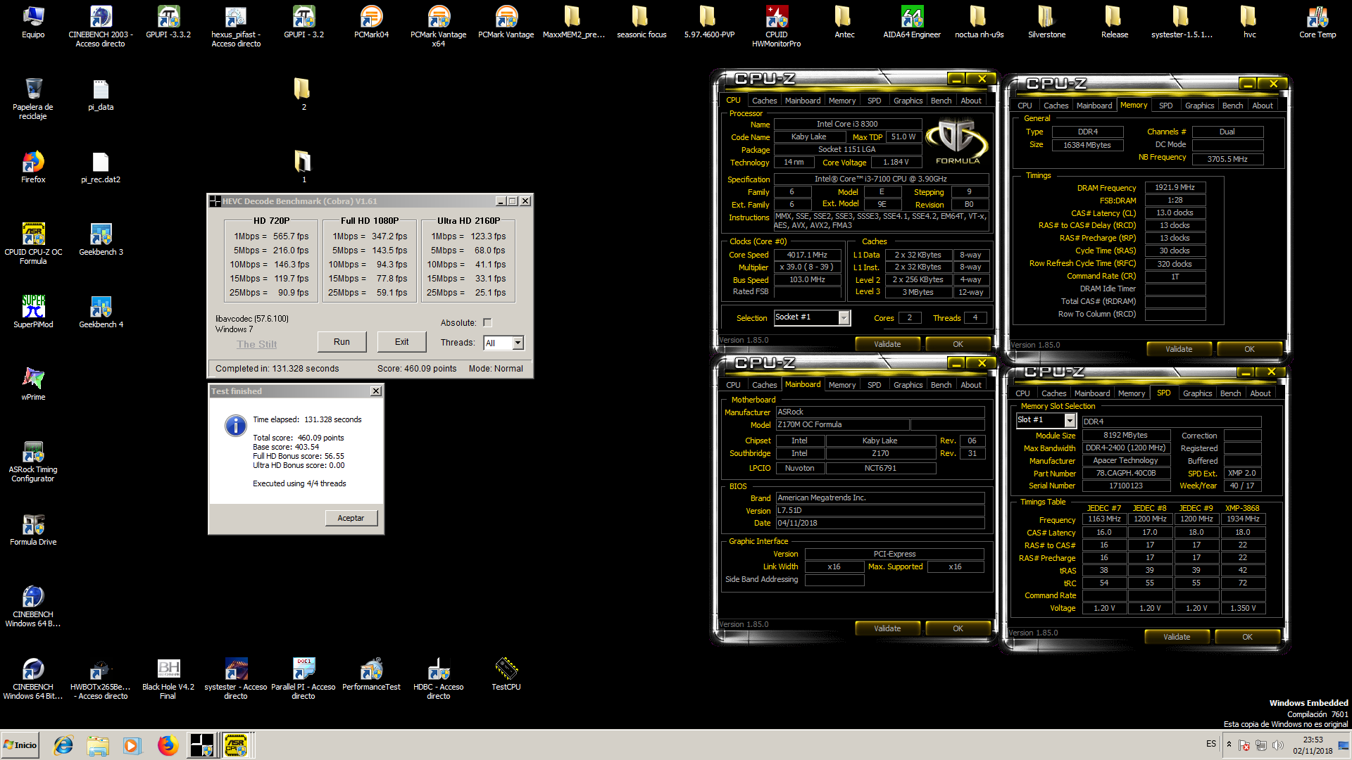
Task: Toggle the Absolute checkbox
Action: point(487,323)
